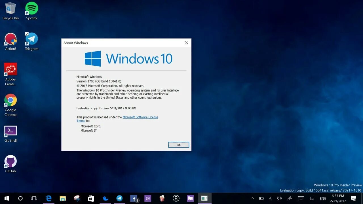This screenshot has height=204, width=363.
Task: Open File Explorer from the taskbar
Action: pos(63,198)
